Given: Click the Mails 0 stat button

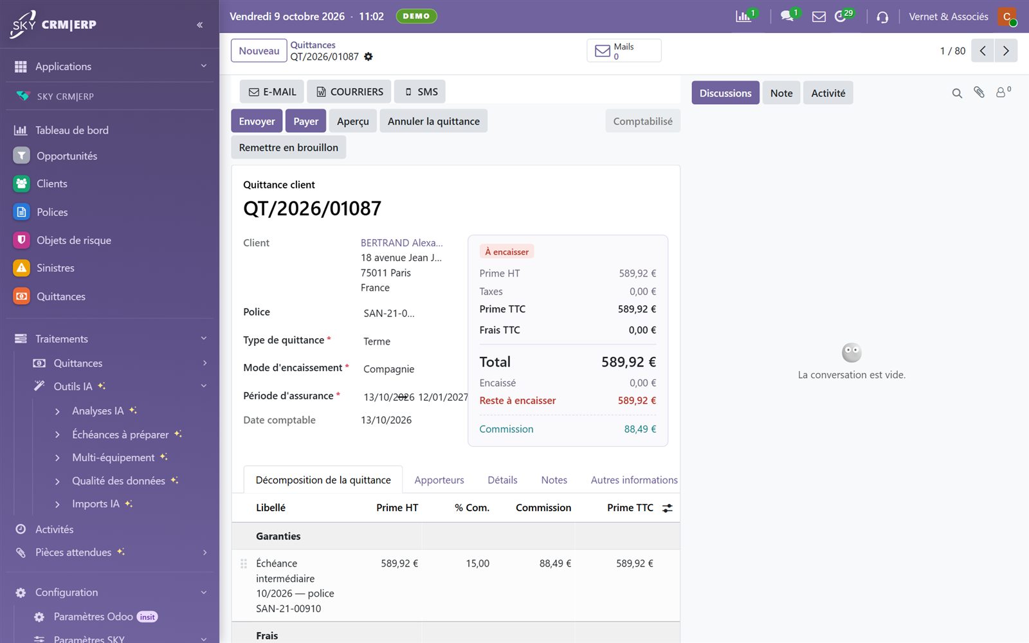Looking at the screenshot, I should (x=624, y=51).
